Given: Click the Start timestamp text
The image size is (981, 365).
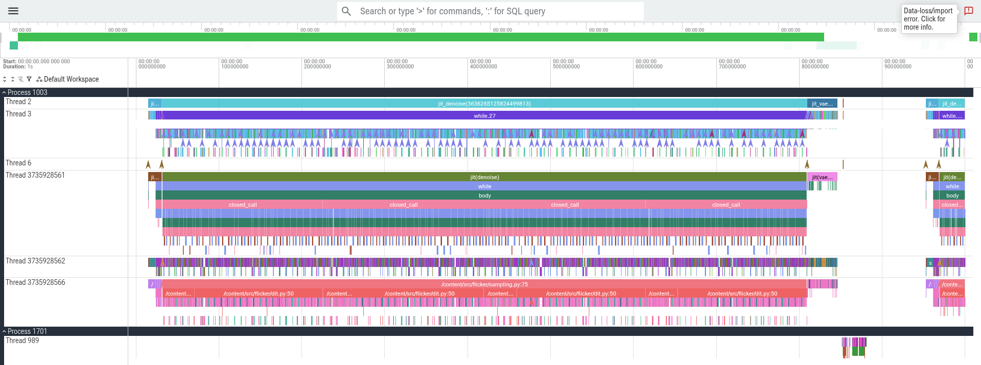Looking at the screenshot, I should click(x=36, y=61).
